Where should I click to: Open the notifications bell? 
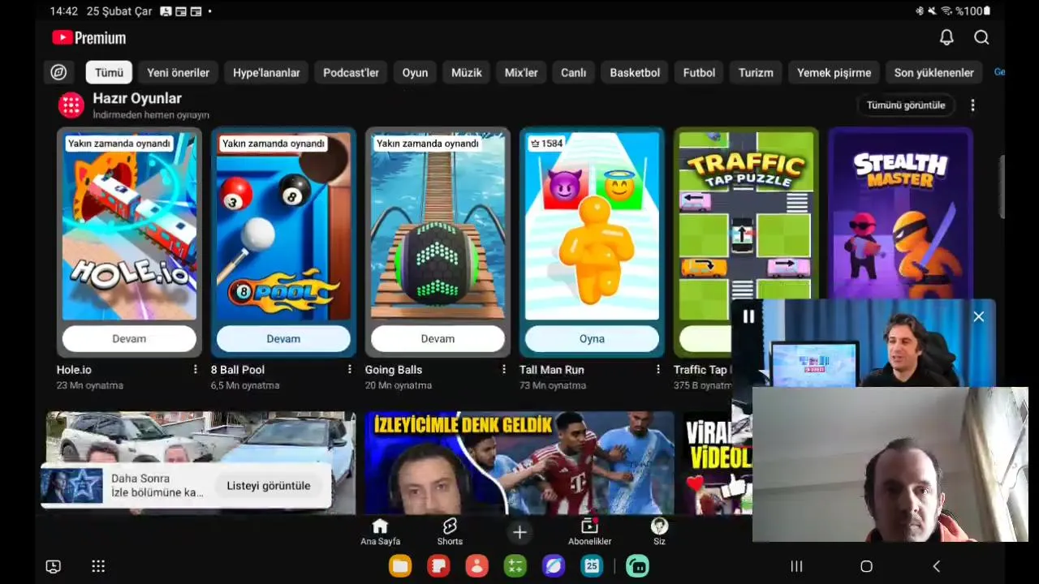pyautogui.click(x=946, y=37)
